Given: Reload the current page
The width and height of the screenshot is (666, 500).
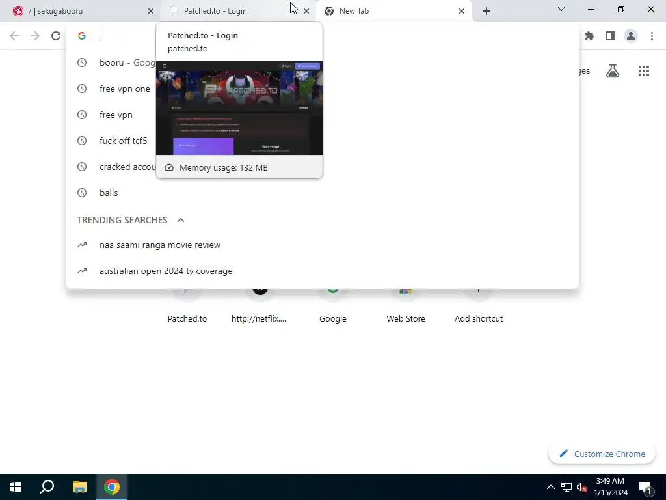Looking at the screenshot, I should [56, 36].
